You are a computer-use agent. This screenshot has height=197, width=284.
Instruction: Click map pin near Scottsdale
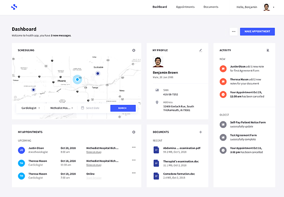[98, 73]
